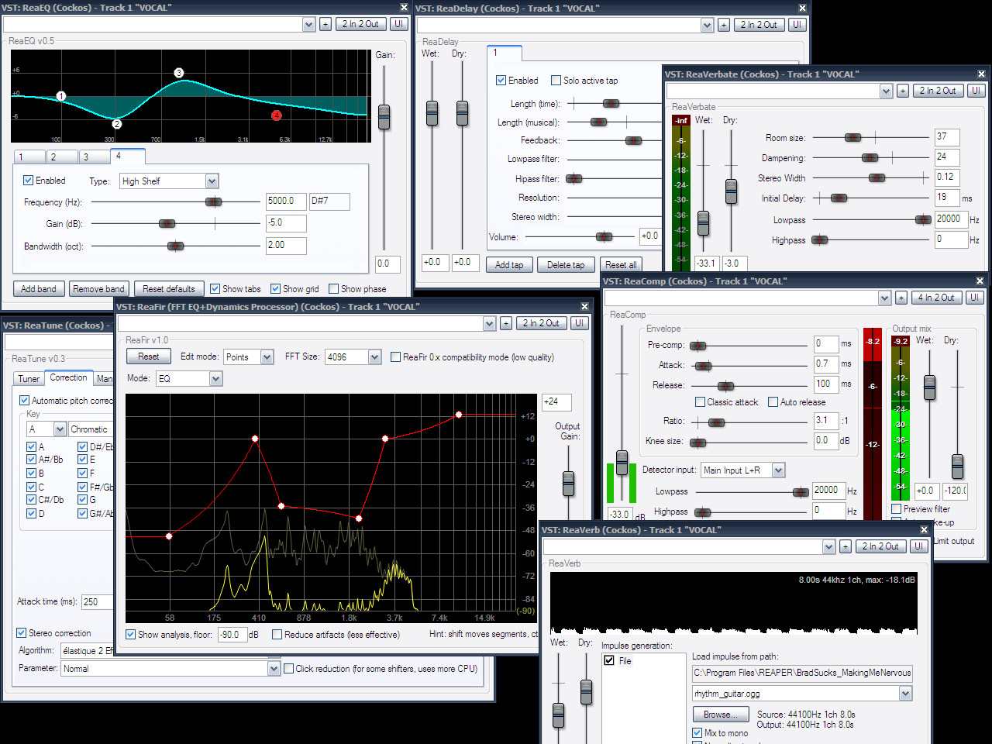Click Add band in ReaEQ
The height and width of the screenshot is (744, 992).
[39, 289]
